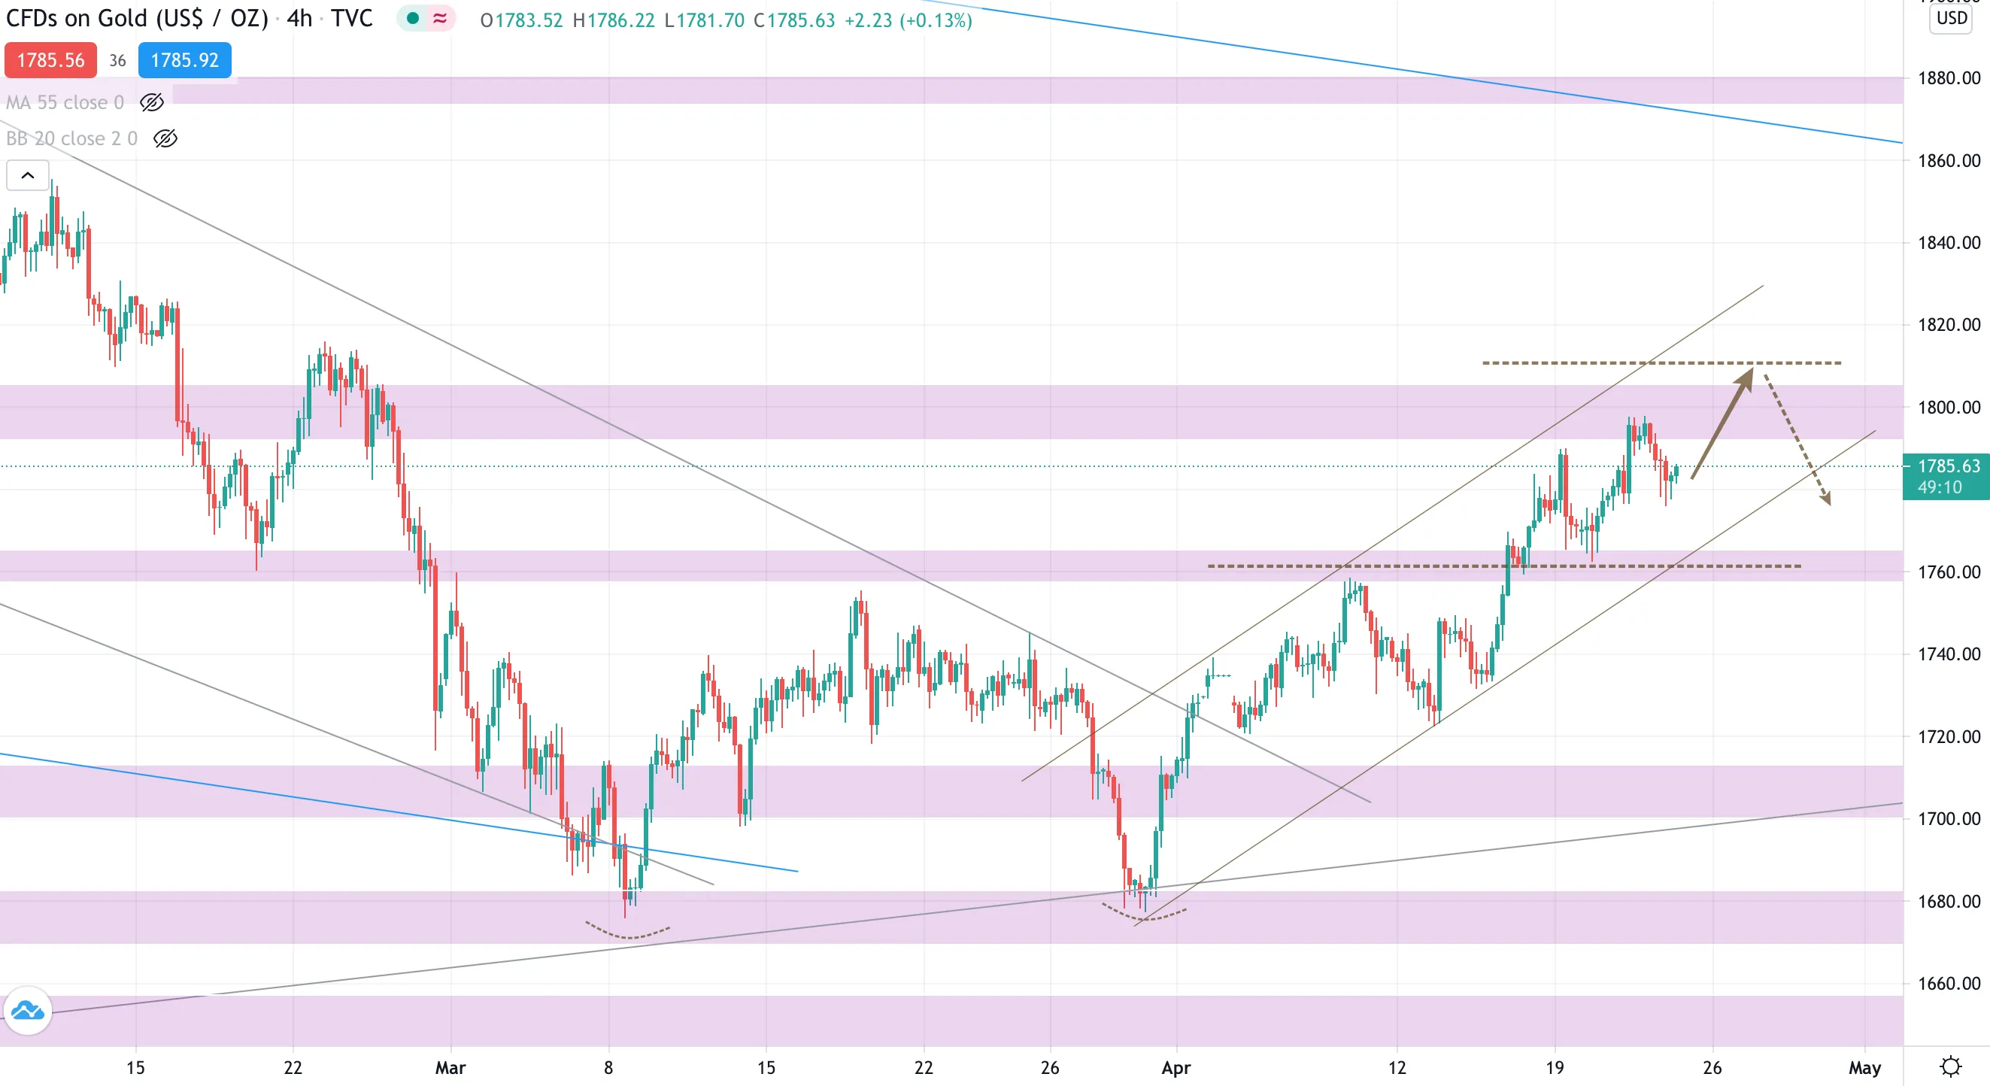Click the 1680.00 price scale label
The width and height of the screenshot is (1990, 1086).
coord(1949,902)
